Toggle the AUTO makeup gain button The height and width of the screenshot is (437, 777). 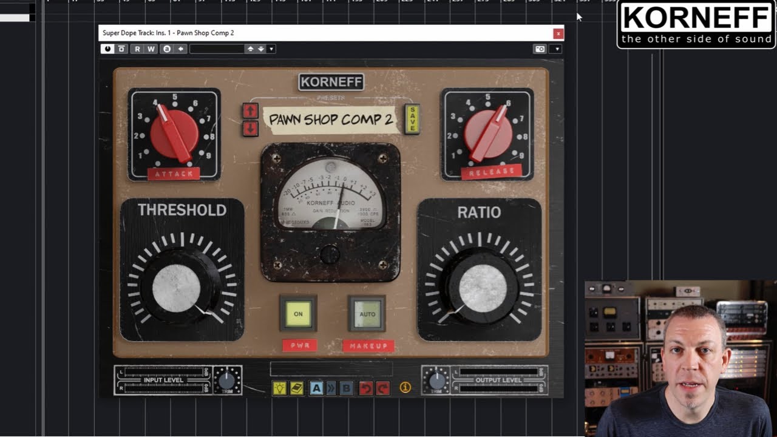[x=367, y=314]
